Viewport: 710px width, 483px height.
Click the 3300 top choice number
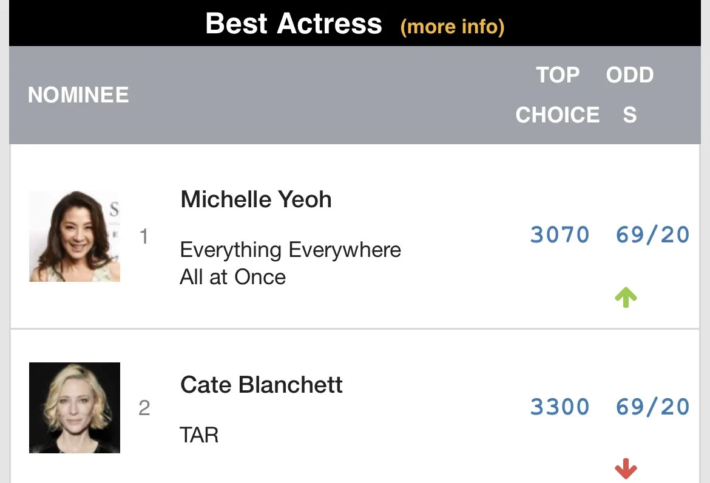[x=560, y=406]
